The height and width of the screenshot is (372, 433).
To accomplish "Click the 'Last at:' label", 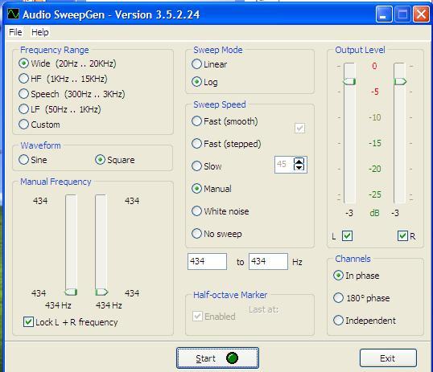I will [263, 309].
